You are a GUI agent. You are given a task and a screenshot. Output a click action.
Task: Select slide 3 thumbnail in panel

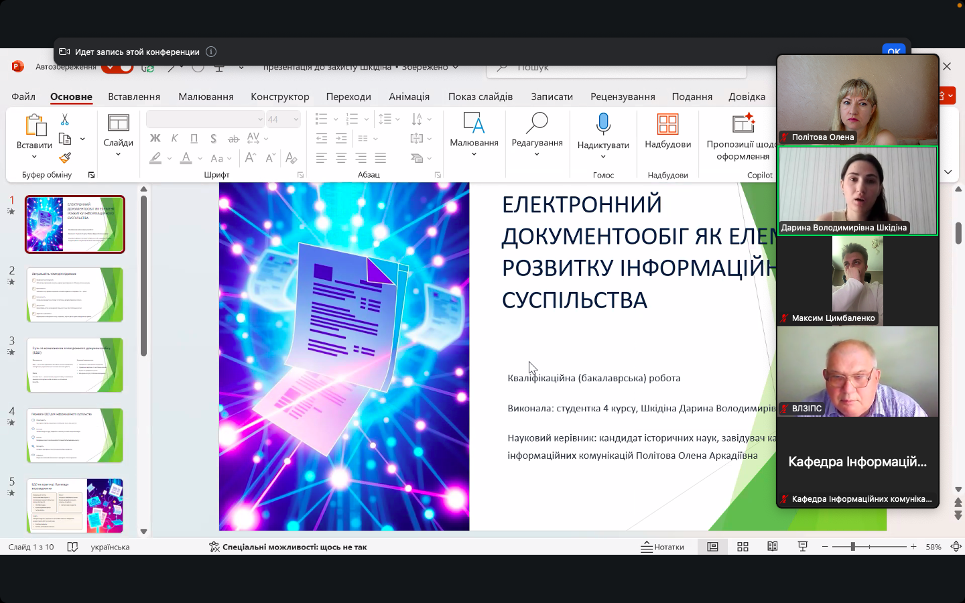click(75, 365)
